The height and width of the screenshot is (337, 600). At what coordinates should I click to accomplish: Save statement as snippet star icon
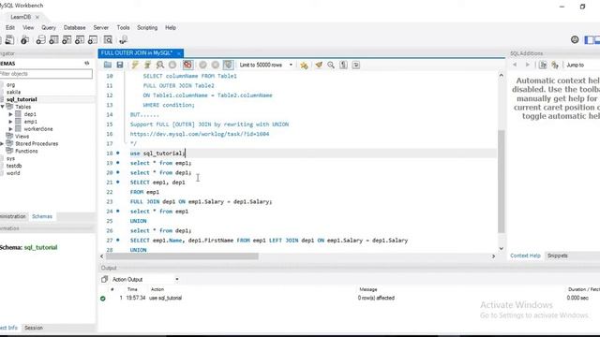click(x=304, y=65)
